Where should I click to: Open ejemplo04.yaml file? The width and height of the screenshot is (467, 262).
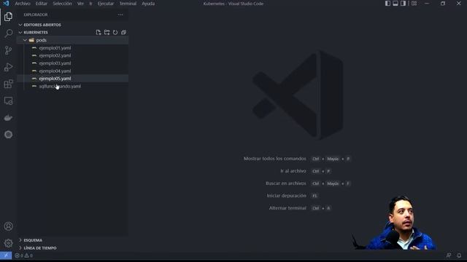click(73, 71)
